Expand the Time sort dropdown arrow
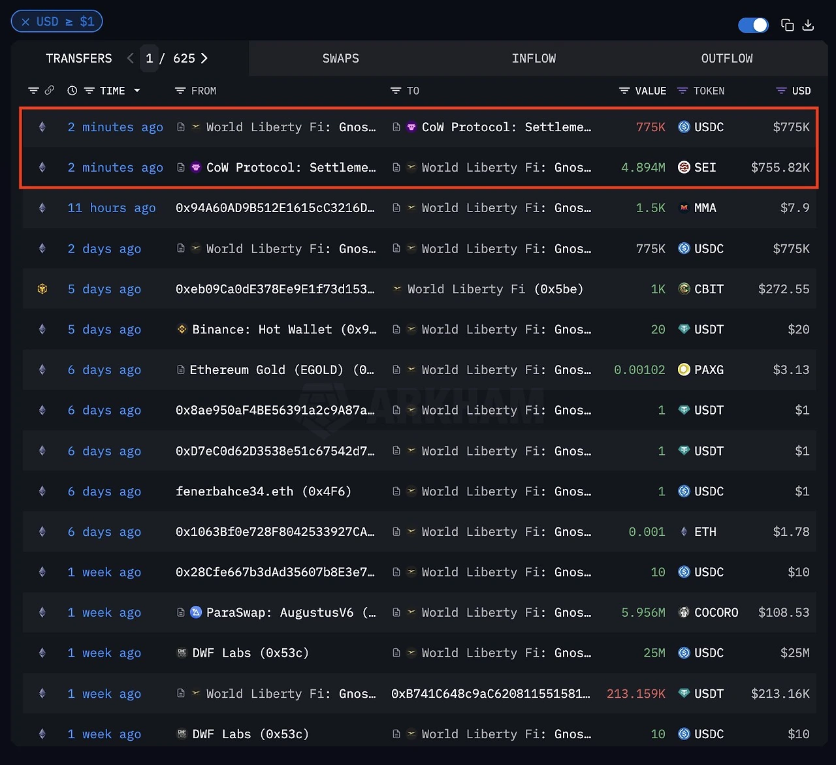Viewport: 836px width, 765px height. click(x=137, y=91)
